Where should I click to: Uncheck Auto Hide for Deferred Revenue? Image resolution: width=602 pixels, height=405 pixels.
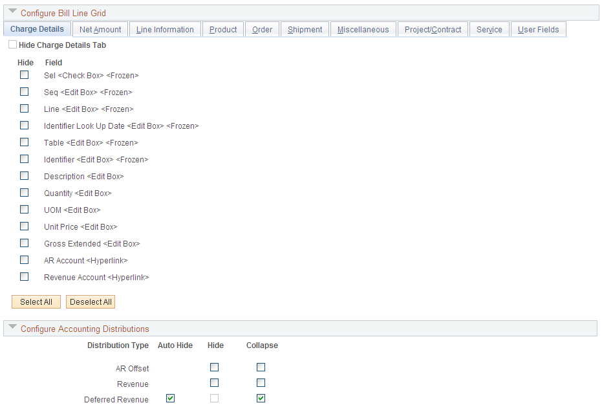(x=170, y=398)
